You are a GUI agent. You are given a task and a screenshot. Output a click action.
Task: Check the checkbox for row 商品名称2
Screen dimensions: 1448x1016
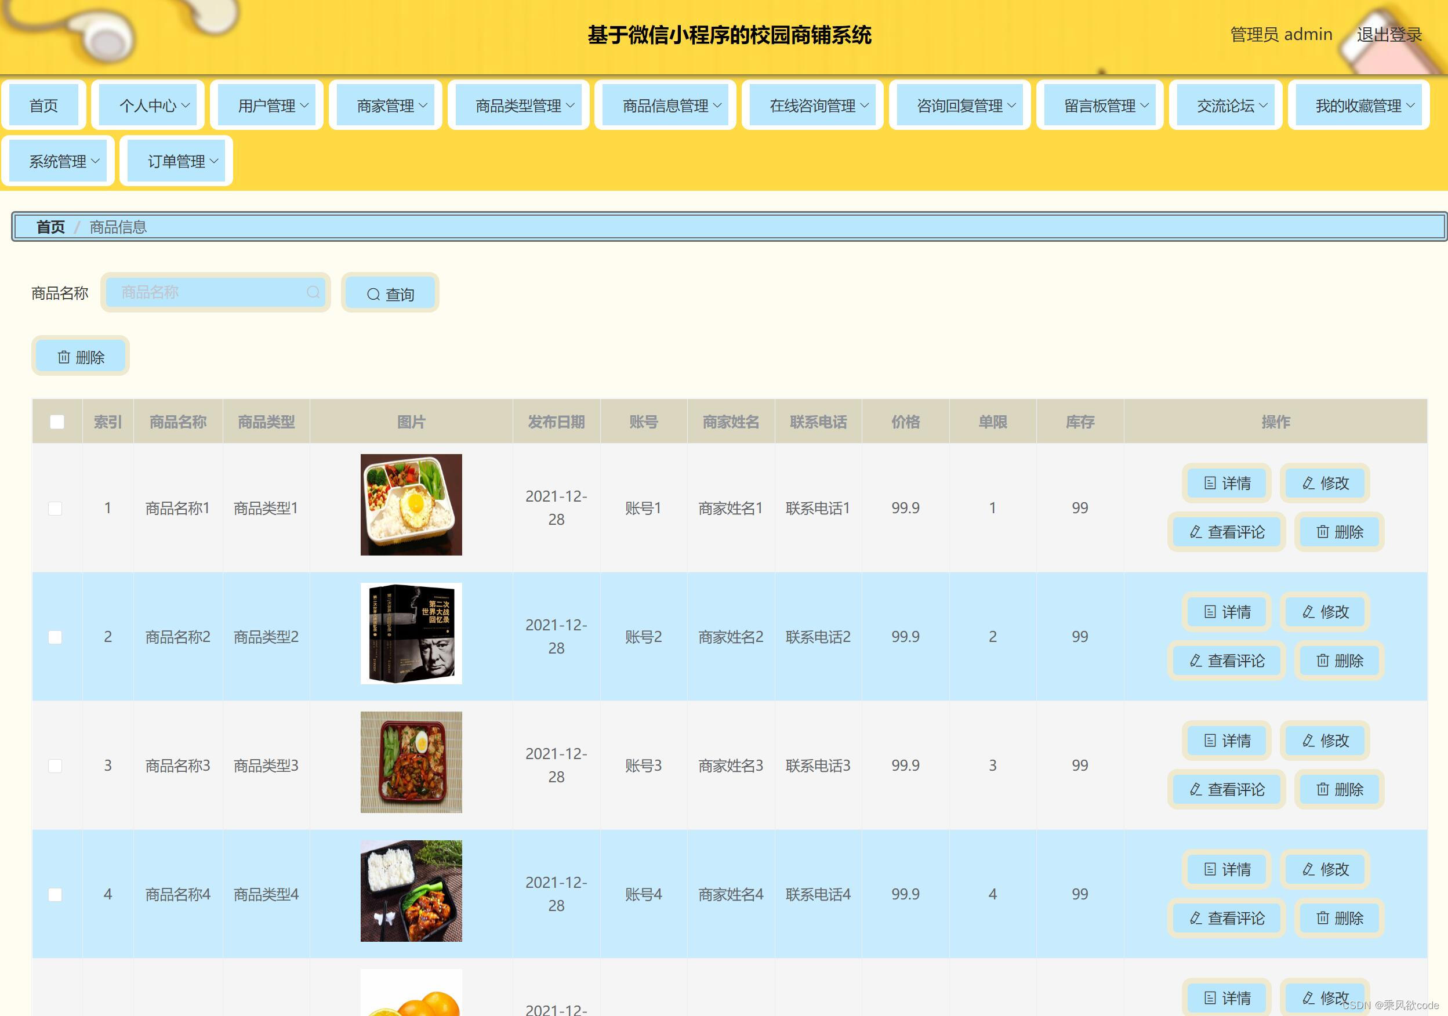(56, 637)
